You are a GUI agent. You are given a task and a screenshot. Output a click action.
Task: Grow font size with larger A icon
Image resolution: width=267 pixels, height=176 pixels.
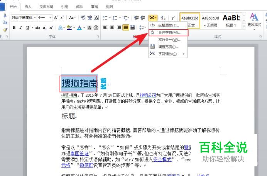click(56, 18)
